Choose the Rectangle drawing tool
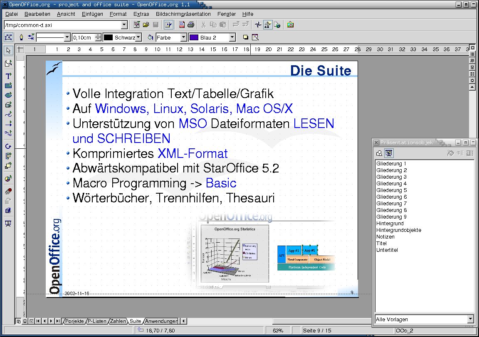The height and width of the screenshot is (337, 479). (8, 86)
